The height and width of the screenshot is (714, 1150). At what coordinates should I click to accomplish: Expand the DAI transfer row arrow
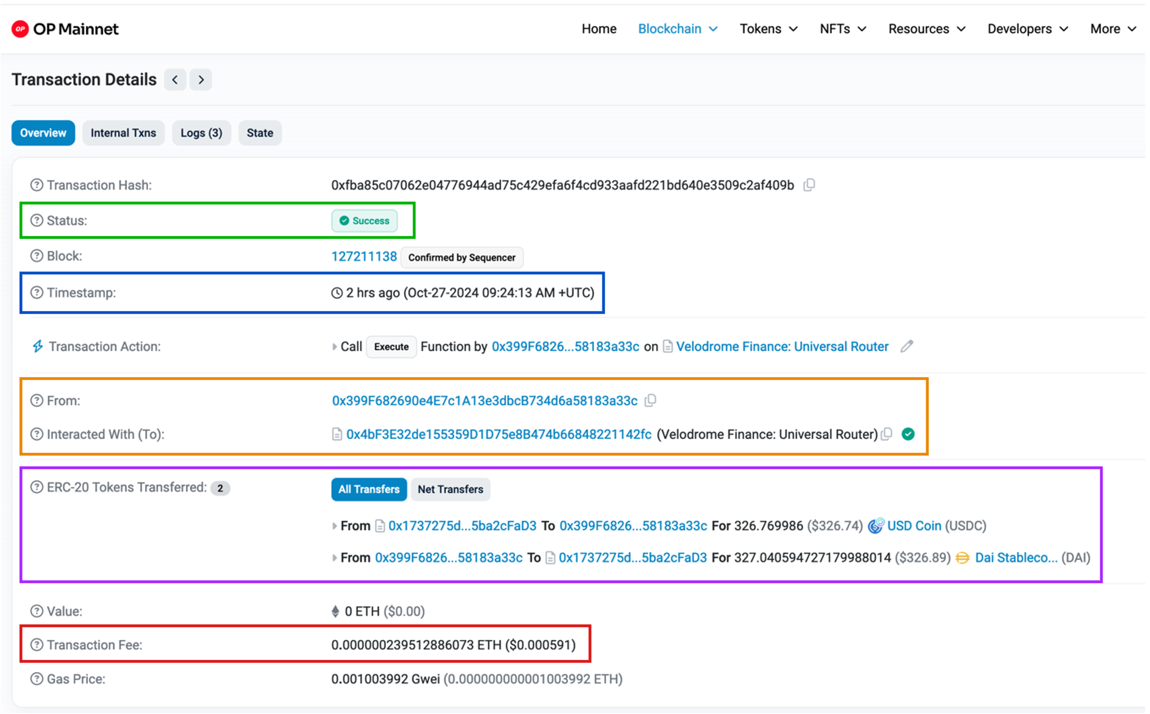(335, 558)
